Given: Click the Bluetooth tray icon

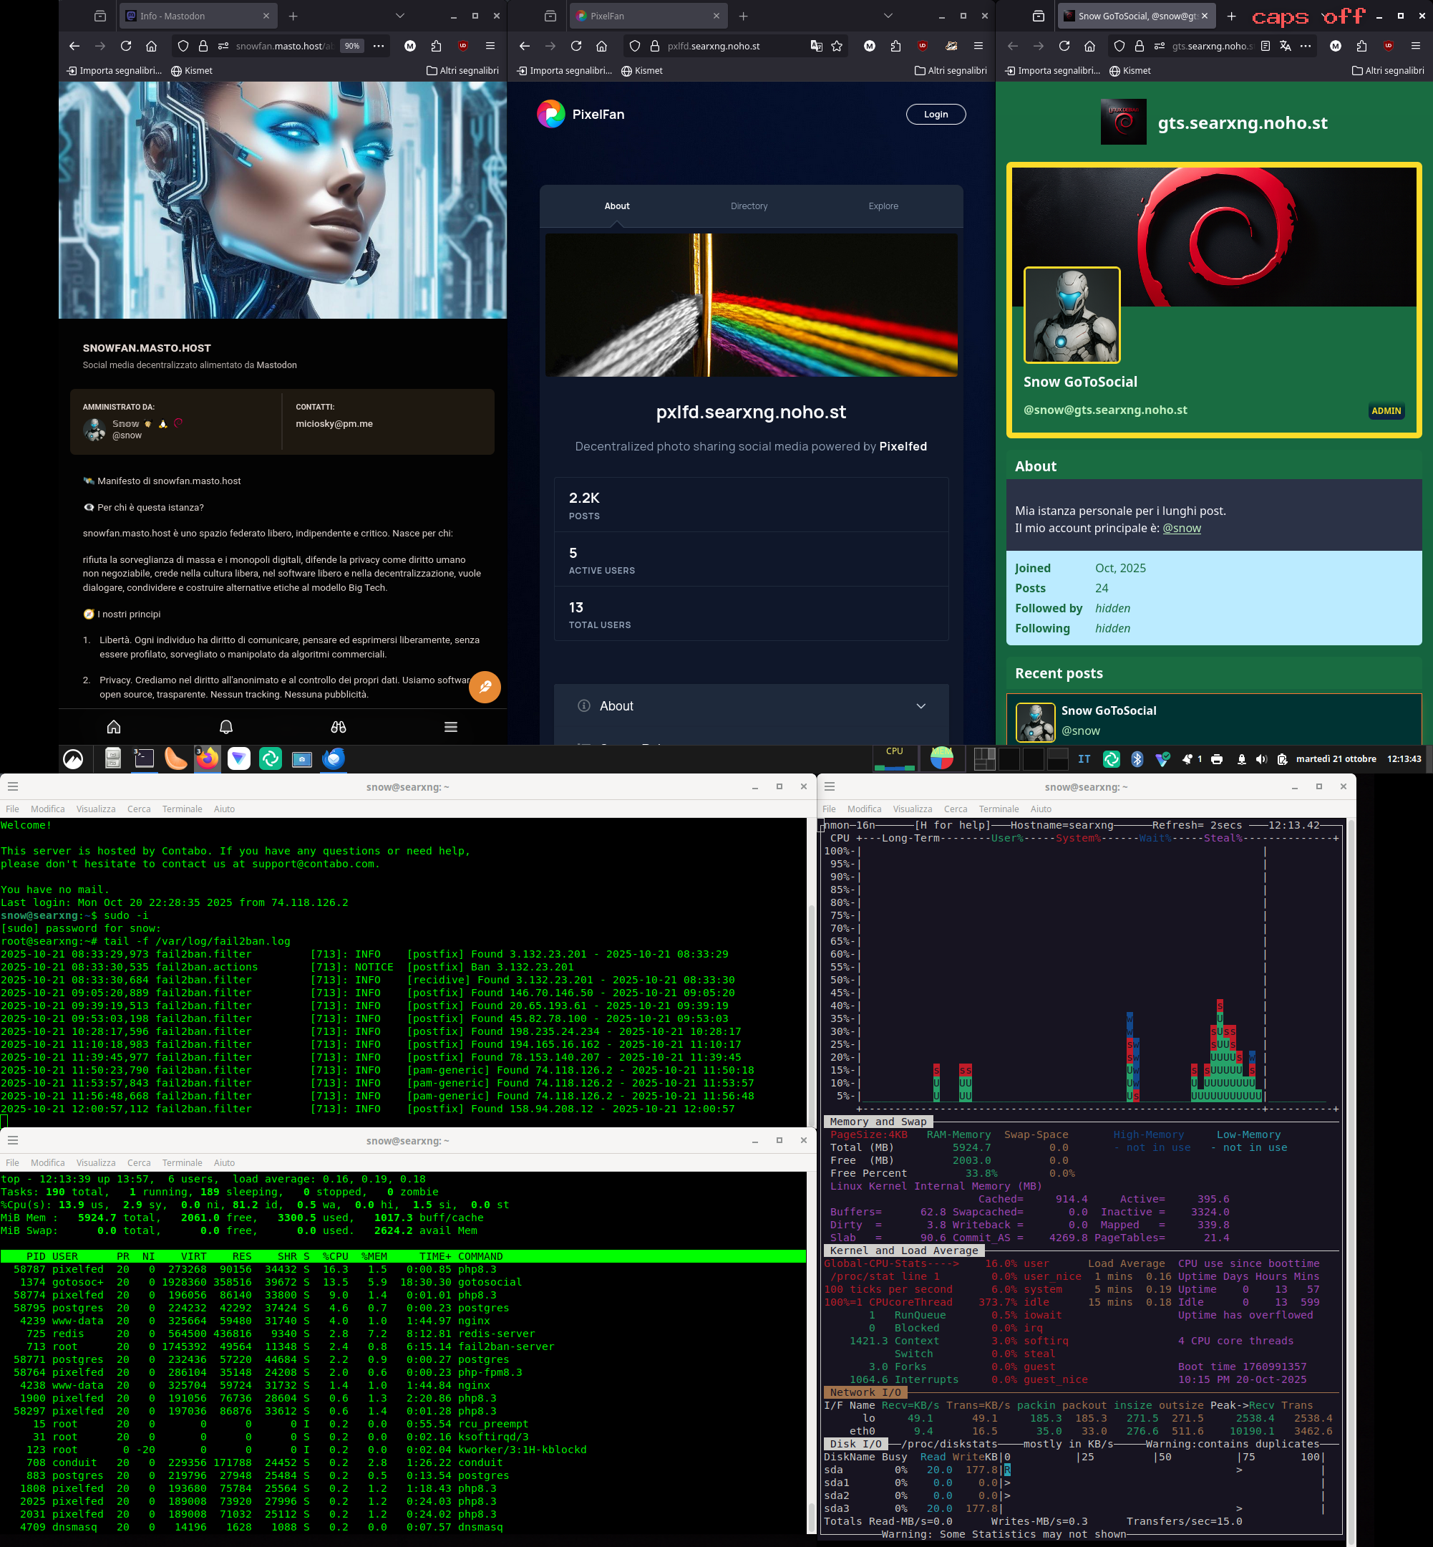Looking at the screenshot, I should click(x=1137, y=760).
